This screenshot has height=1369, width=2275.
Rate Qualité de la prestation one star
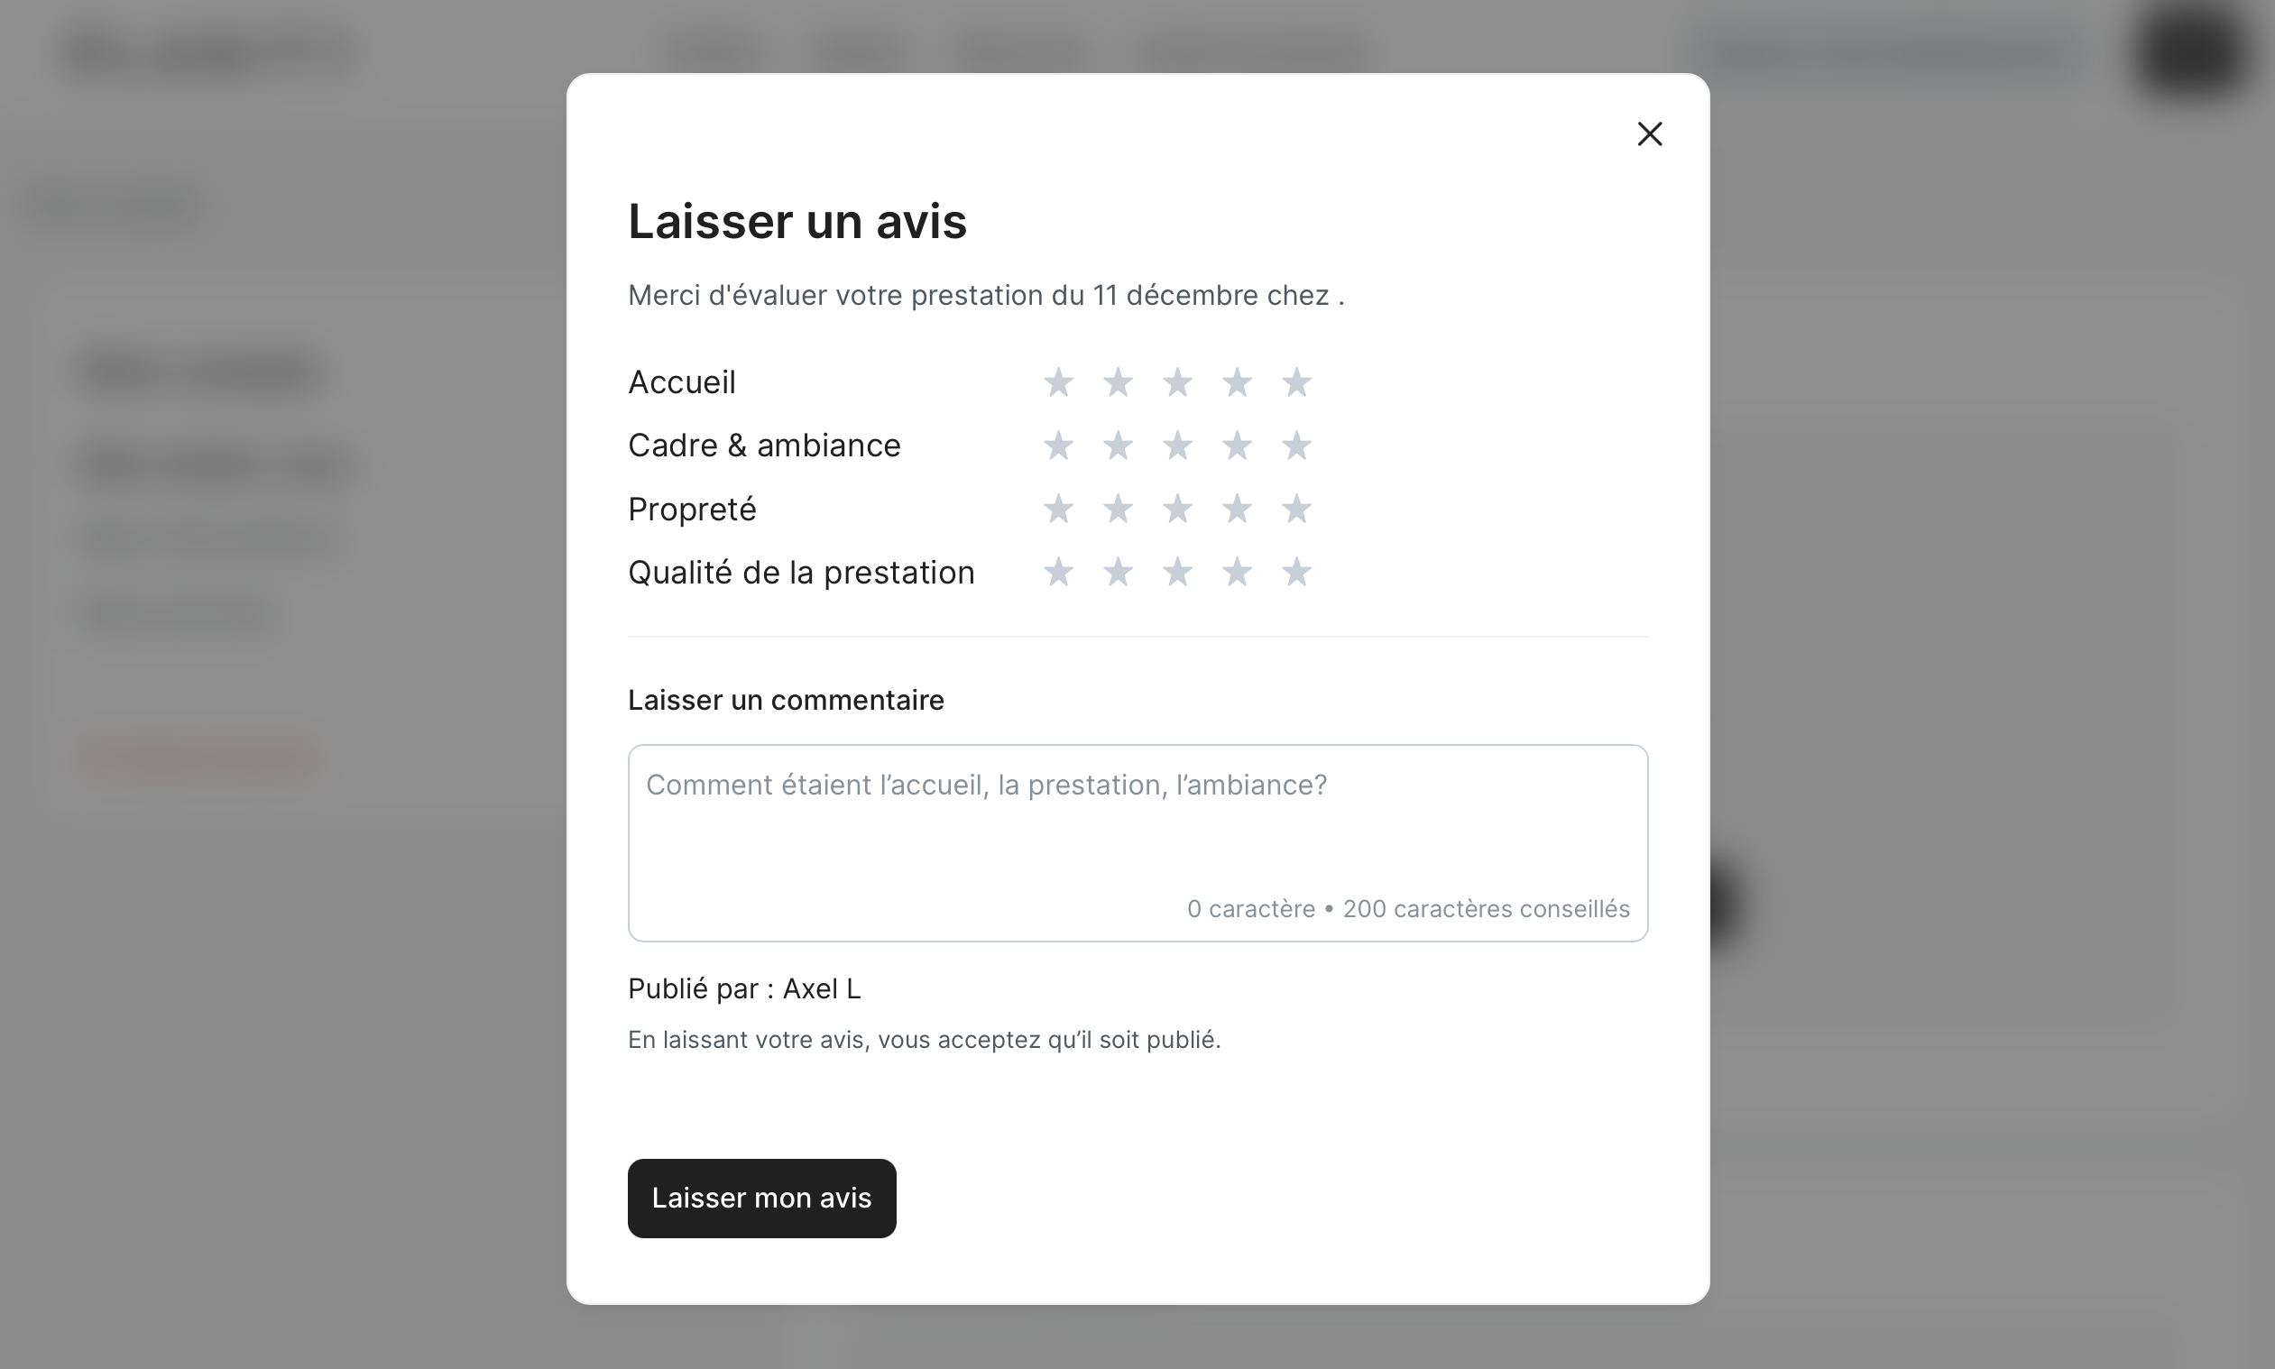1058,572
